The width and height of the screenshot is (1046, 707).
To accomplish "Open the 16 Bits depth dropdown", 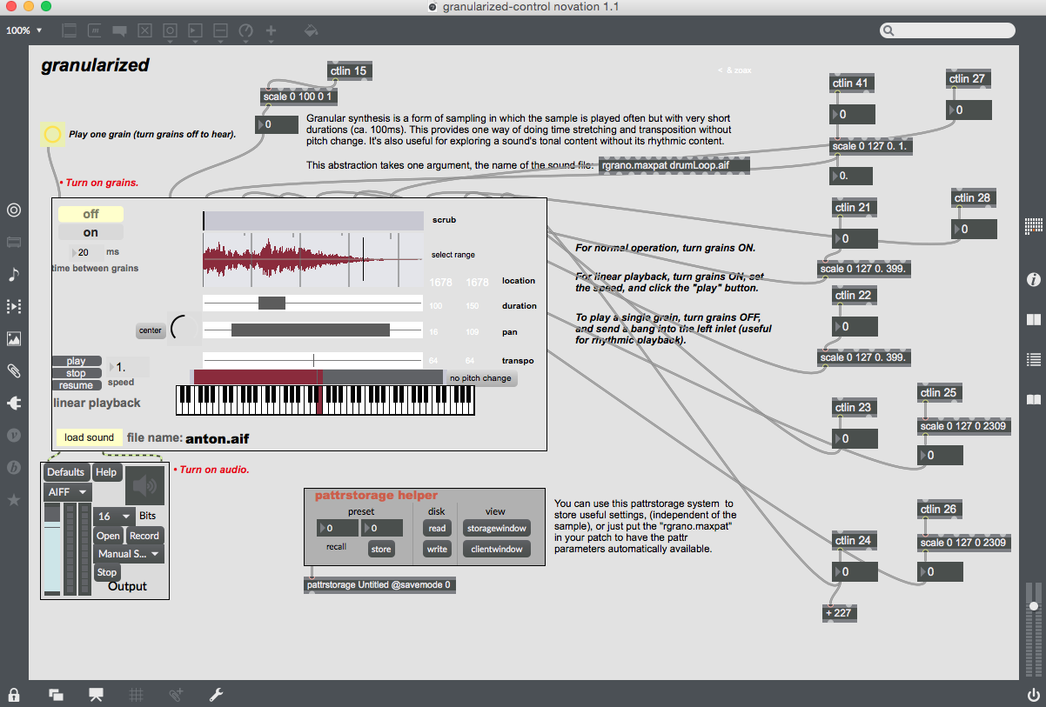I will tap(115, 517).
